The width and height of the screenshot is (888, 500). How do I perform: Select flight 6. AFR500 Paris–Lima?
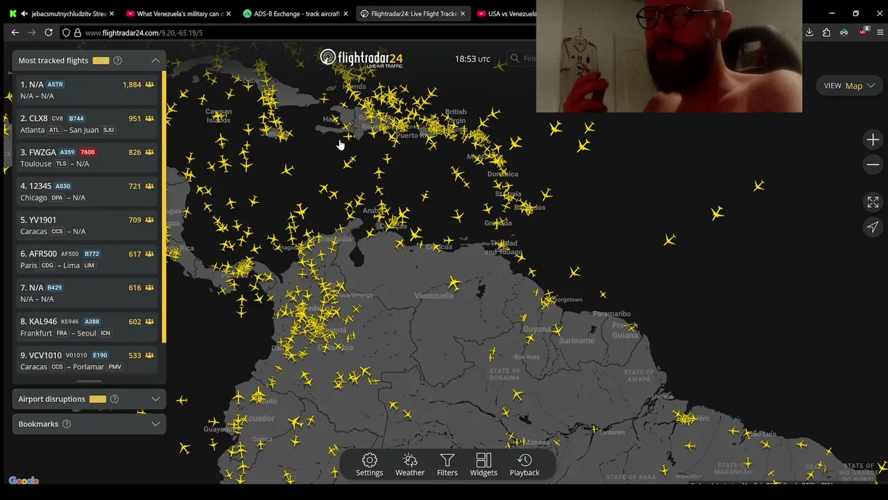pos(87,259)
